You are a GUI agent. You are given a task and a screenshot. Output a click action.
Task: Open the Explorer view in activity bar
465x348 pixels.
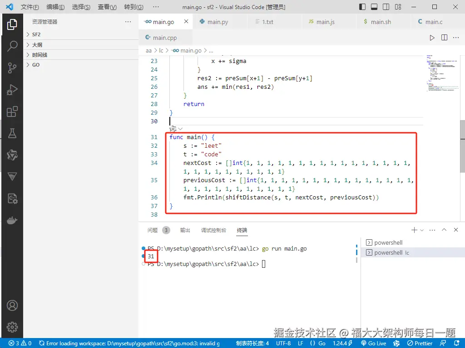pyautogui.click(x=12, y=24)
